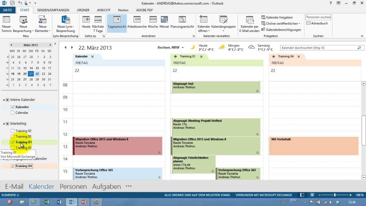Image resolution: width=366 pixels, height=206 pixels.
Task: Open PowerPoint from Windows taskbar
Action: (84, 202)
